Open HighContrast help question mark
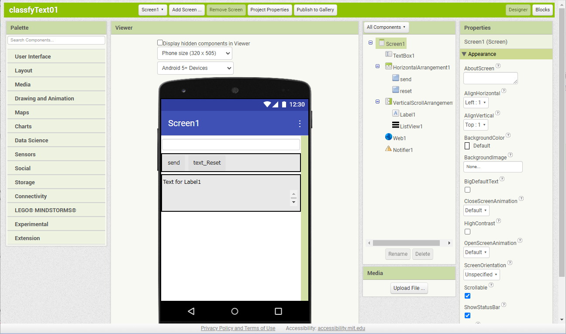The height and width of the screenshot is (334, 566). tap(499, 221)
